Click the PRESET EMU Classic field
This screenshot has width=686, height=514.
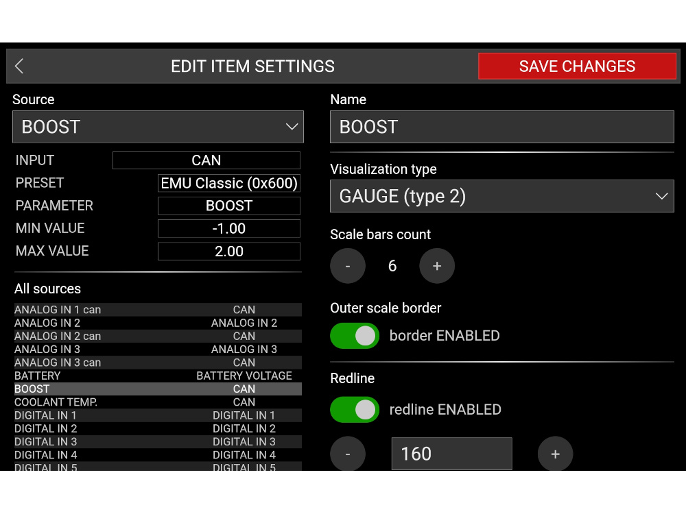tap(229, 184)
